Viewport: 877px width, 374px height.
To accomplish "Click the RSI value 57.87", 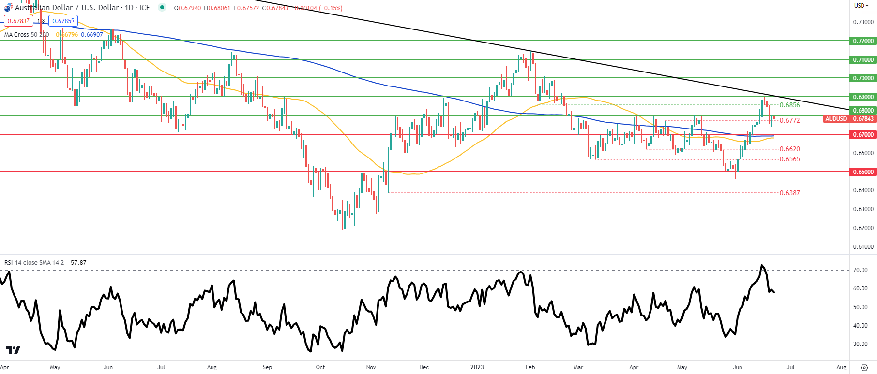I will click(78, 262).
